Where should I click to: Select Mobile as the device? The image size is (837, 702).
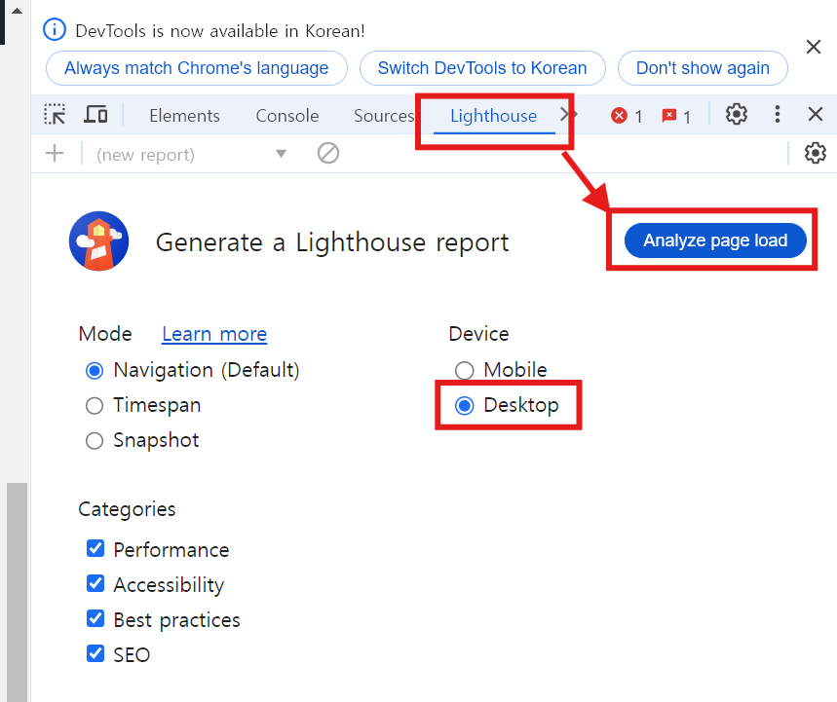click(x=465, y=370)
